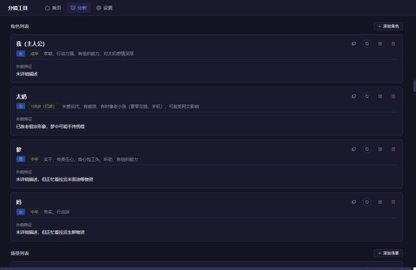Refresh the 妈 character card
The image size is (416, 270).
(367, 202)
